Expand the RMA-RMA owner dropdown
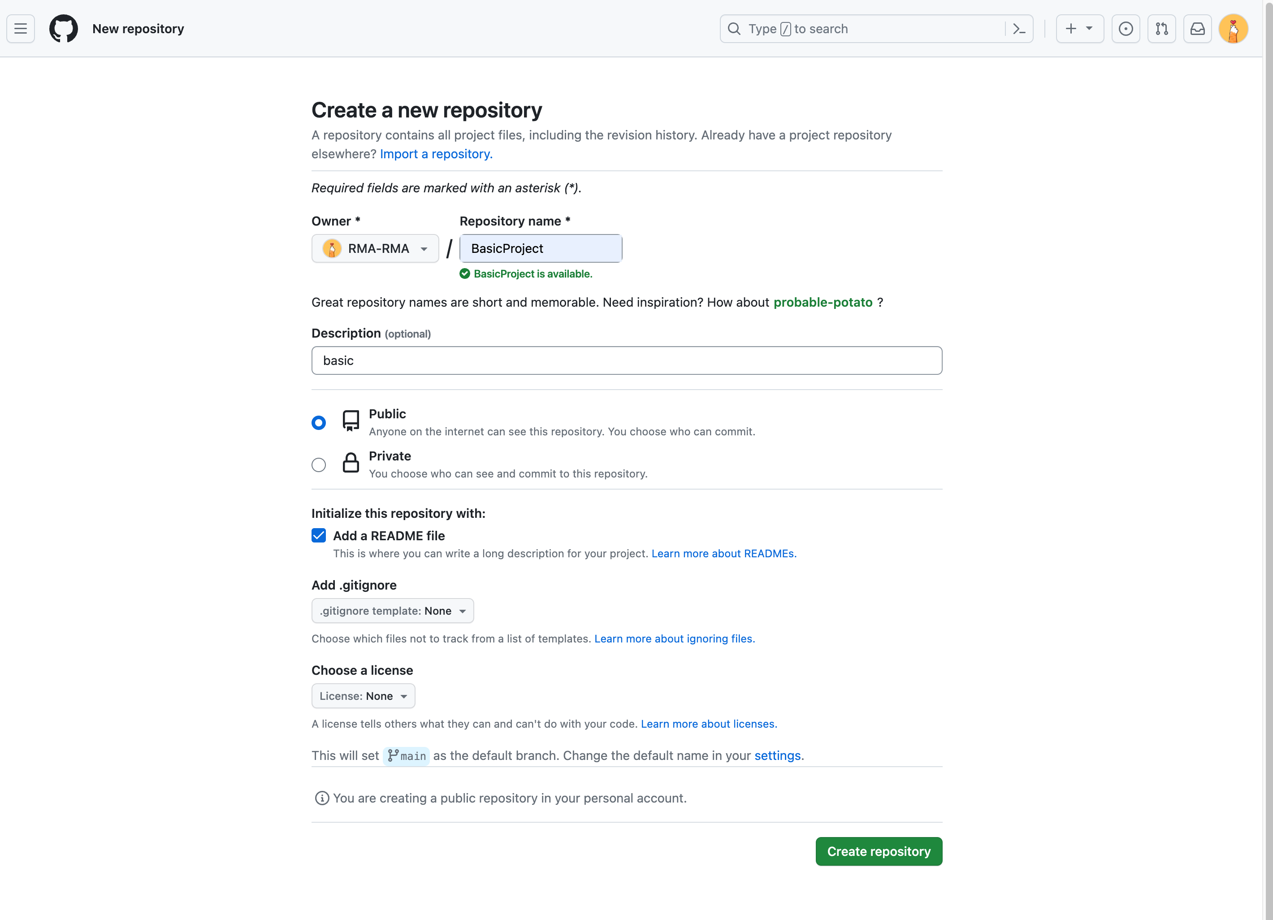This screenshot has width=1273, height=920. [375, 249]
